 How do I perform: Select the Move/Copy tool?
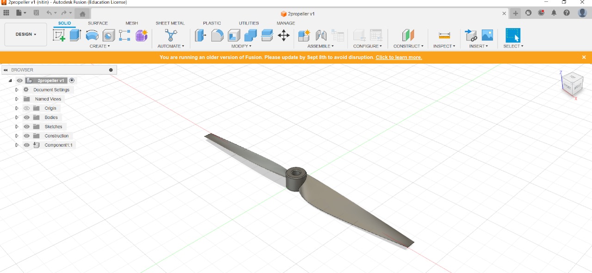coord(284,35)
